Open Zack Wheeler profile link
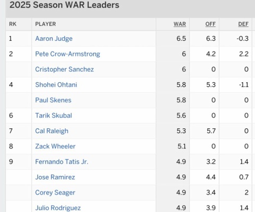 coord(55,146)
